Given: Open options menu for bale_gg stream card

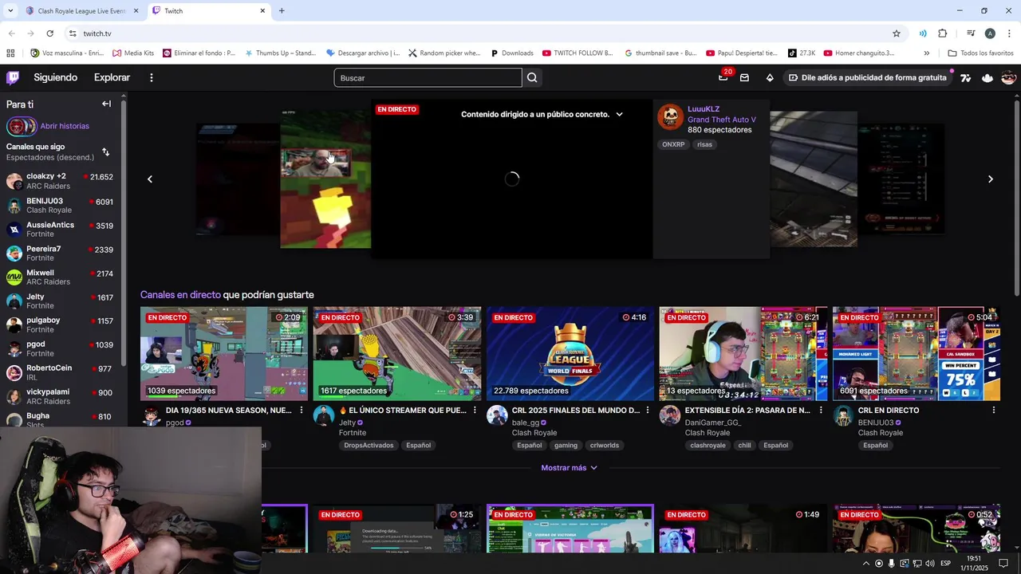Looking at the screenshot, I should [x=647, y=410].
